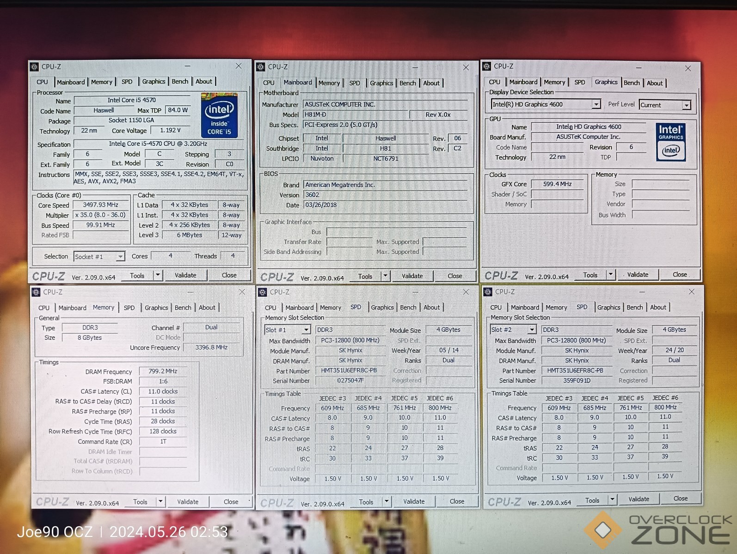Image resolution: width=737 pixels, height=554 pixels.
Task: Click CPU-Z title icon of Slot #2 window
Action: click(487, 292)
